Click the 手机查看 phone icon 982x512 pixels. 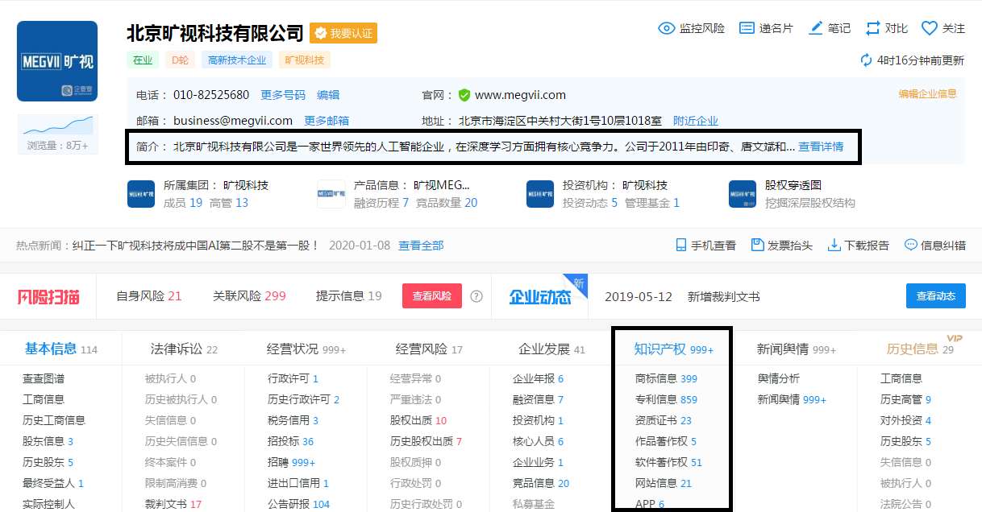click(680, 245)
